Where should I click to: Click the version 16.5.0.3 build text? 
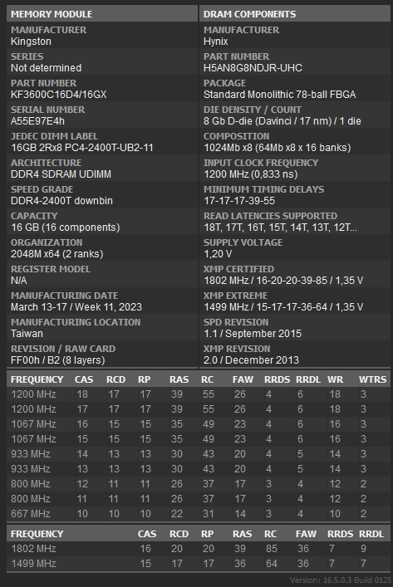click(340, 580)
